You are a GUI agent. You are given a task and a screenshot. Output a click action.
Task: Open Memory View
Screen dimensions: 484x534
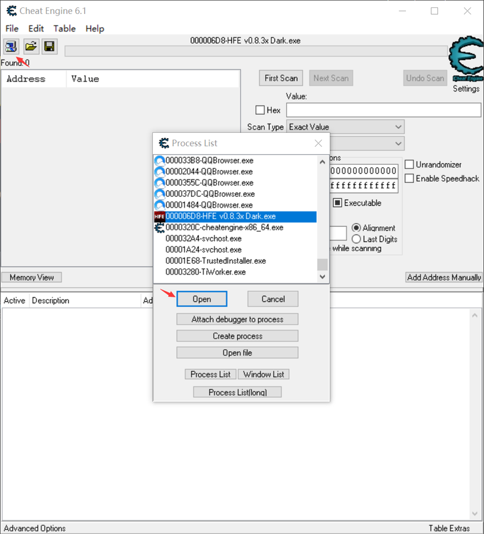coord(31,278)
